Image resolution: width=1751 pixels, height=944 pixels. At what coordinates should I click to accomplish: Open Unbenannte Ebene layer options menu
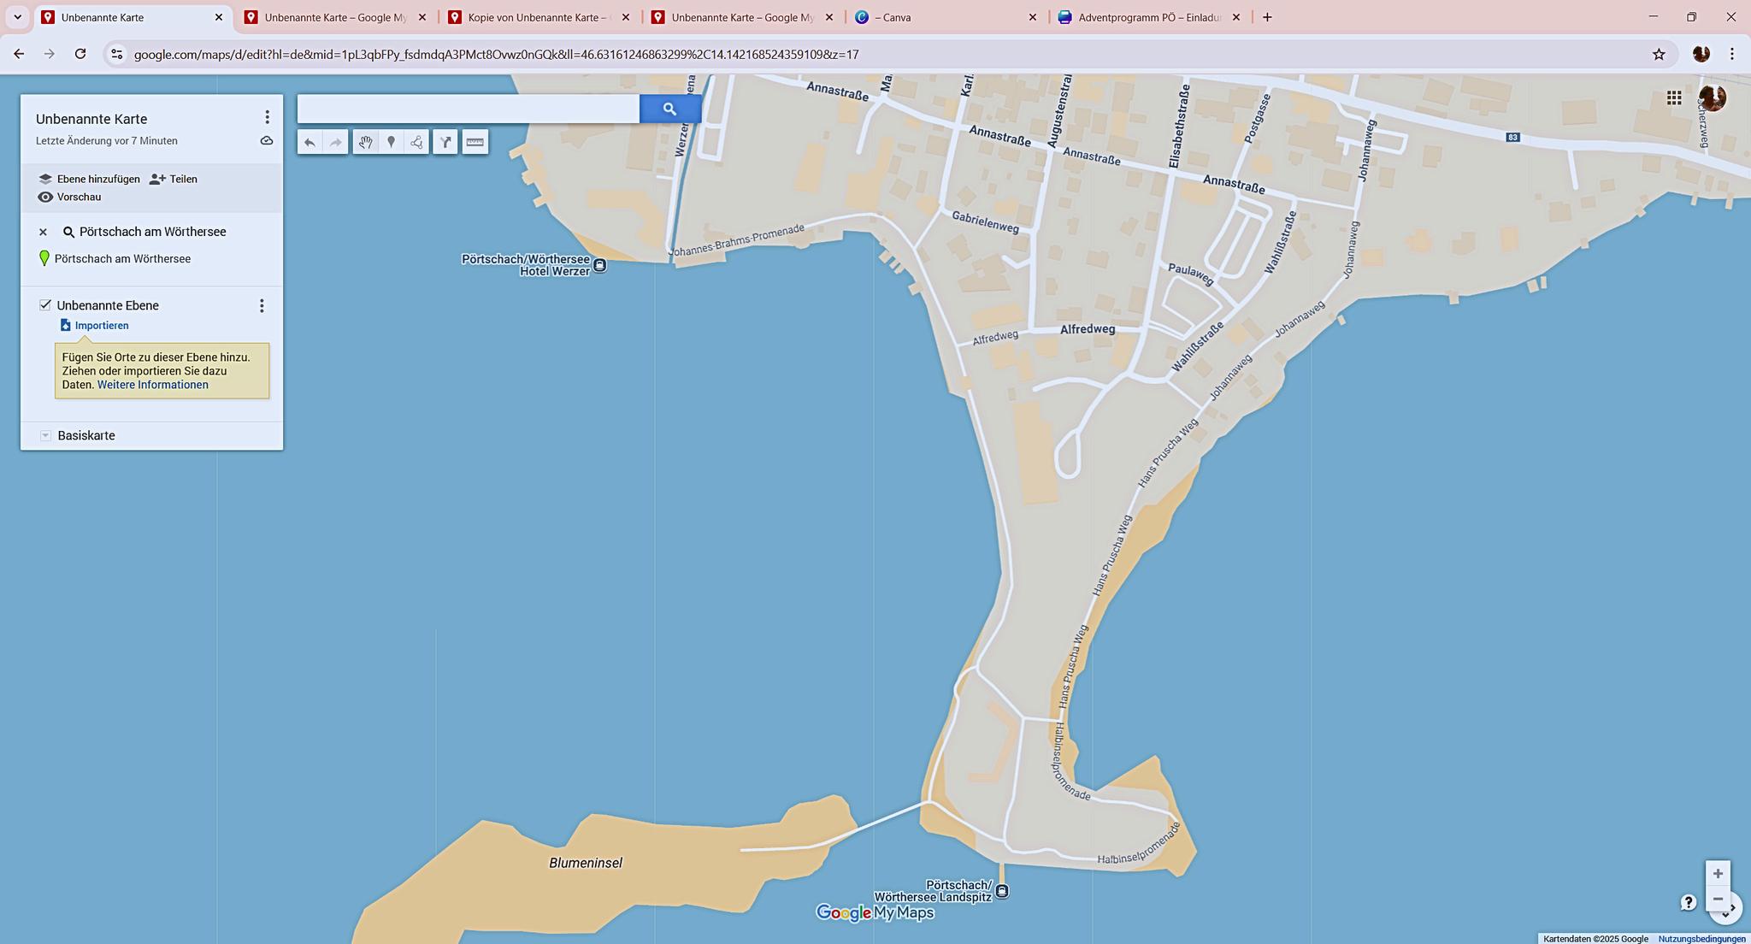click(262, 305)
